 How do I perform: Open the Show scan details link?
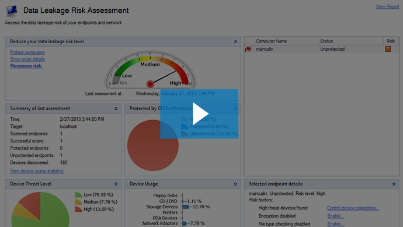tap(27, 59)
